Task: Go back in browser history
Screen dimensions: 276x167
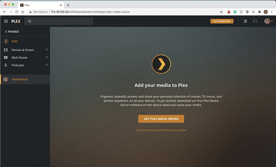Action: (x=4, y=12)
